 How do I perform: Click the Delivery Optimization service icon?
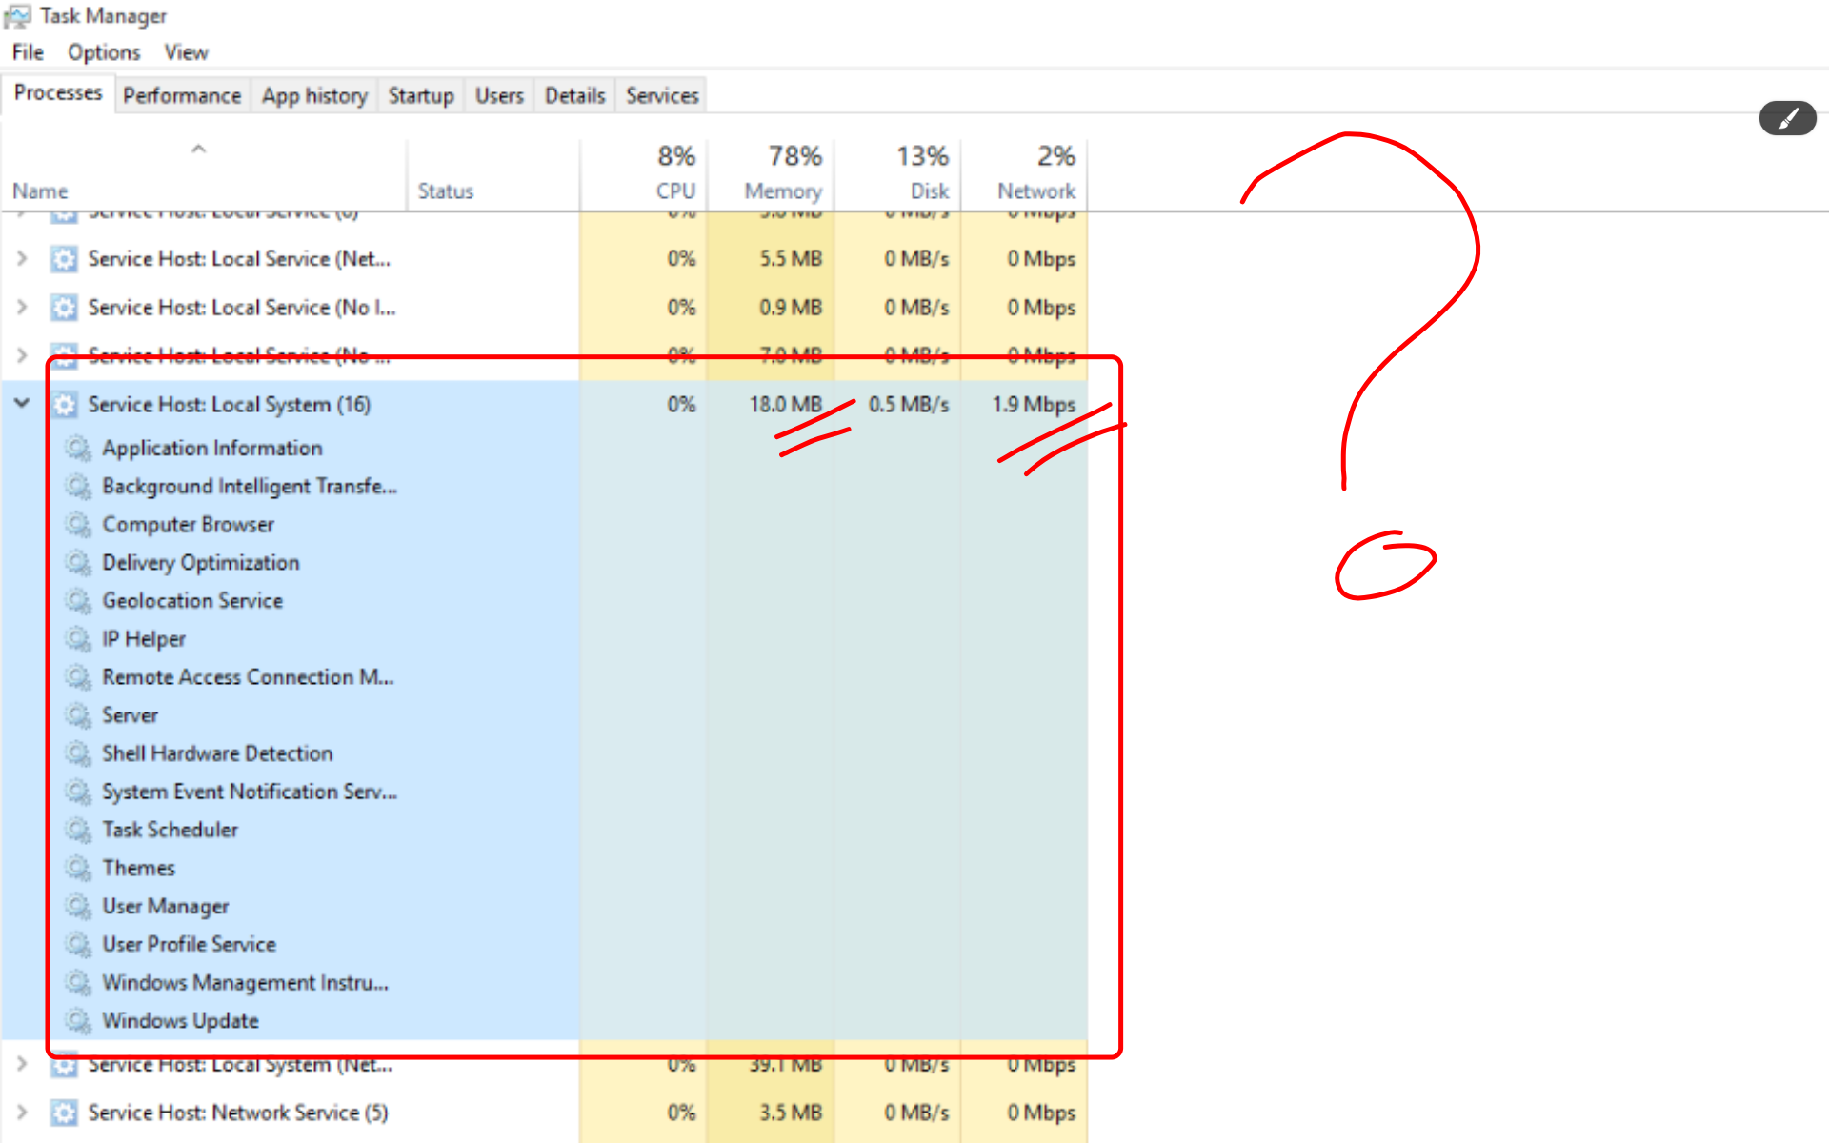78,562
